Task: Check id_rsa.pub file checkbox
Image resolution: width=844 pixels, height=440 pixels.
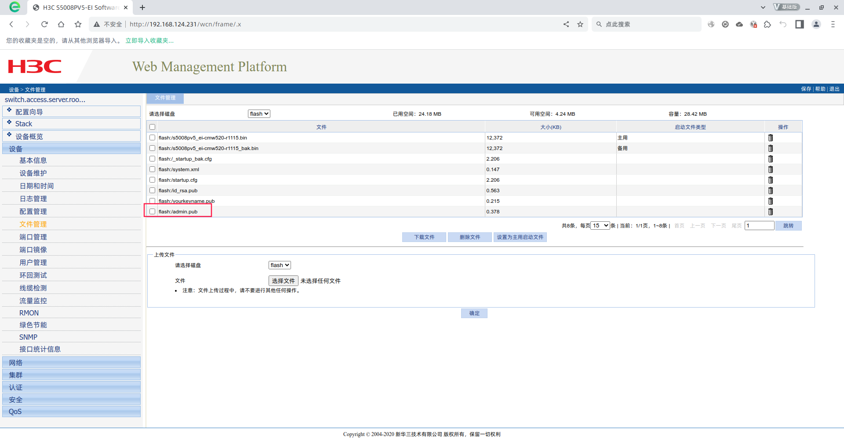Action: (153, 191)
